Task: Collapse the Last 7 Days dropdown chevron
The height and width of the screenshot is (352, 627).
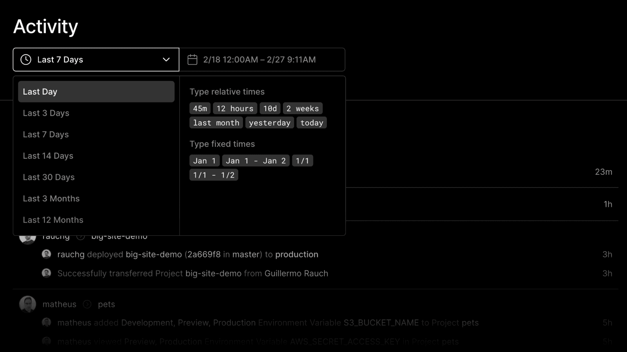Action: point(166,59)
